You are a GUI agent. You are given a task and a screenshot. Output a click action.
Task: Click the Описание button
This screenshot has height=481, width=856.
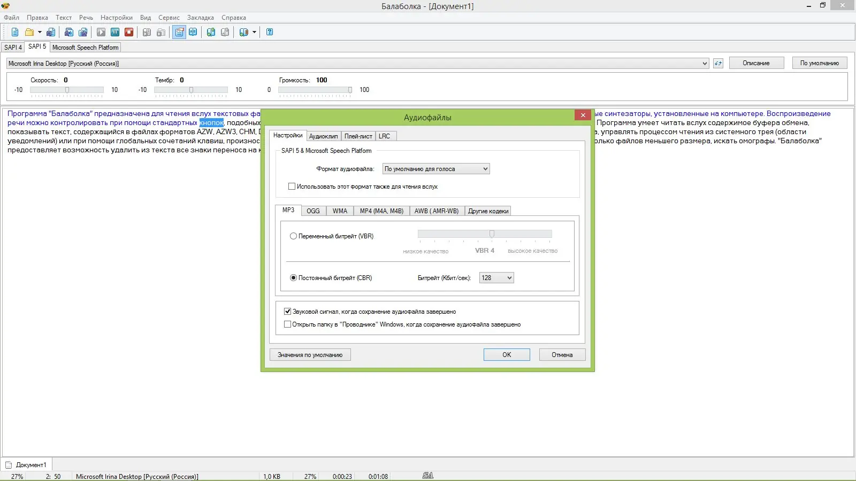tap(756, 63)
